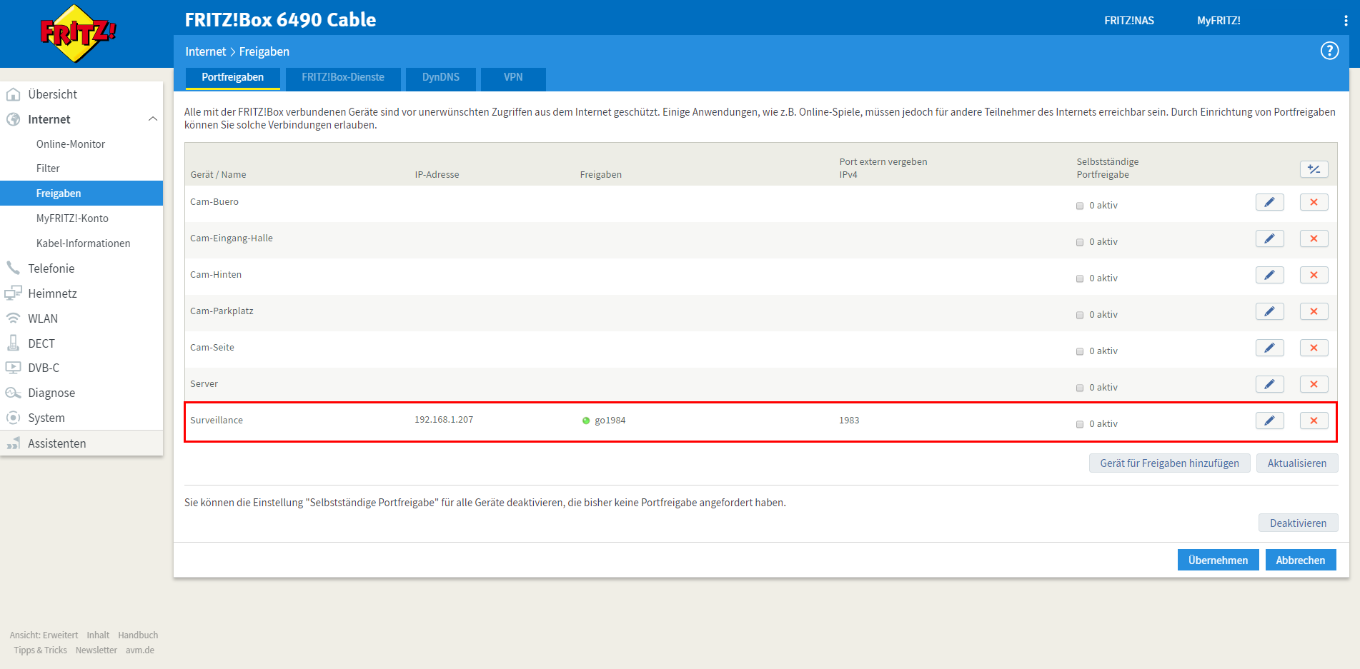Click Gerät für Freigaben hinzufügen button
The height and width of the screenshot is (669, 1360).
coord(1169,463)
